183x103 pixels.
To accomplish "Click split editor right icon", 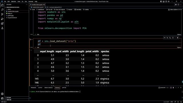I will (178, 5).
